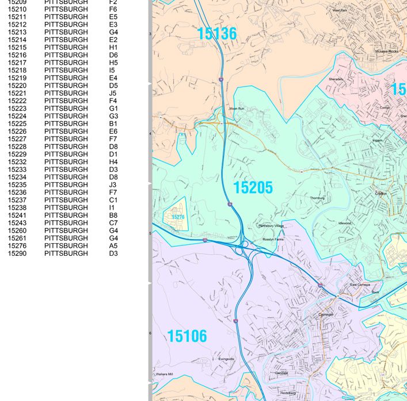Click the Heidelberg place label
The image size is (407, 401).
287,393
